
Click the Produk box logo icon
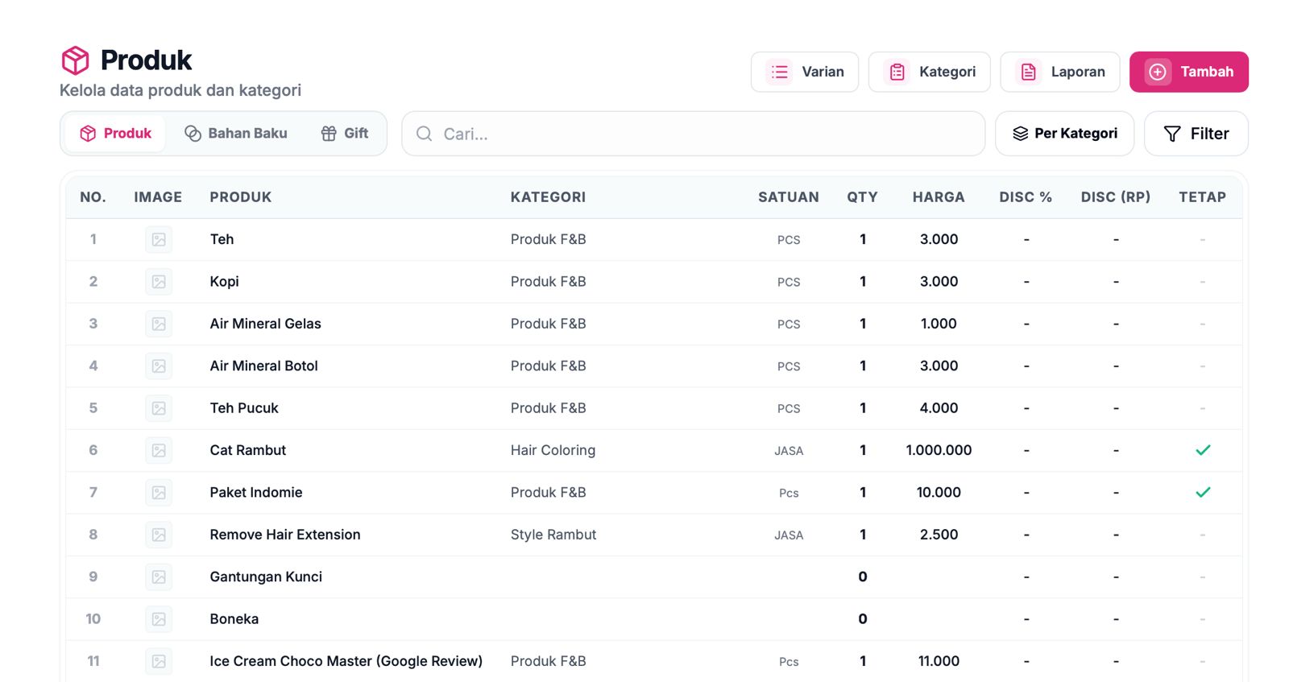pyautogui.click(x=76, y=60)
